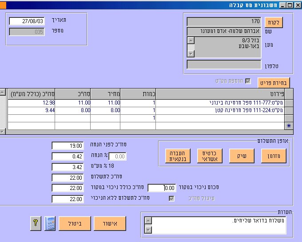Click the סה"כ column header
This screenshot has height=242, width=302.
pyautogui.click(x=72, y=94)
